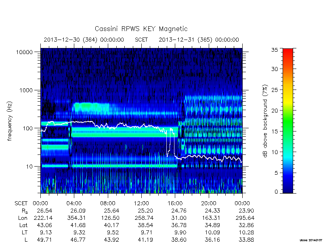The height and width of the screenshot is (242, 323).
Task: Click the colorbar value 10
Action: [275, 152]
